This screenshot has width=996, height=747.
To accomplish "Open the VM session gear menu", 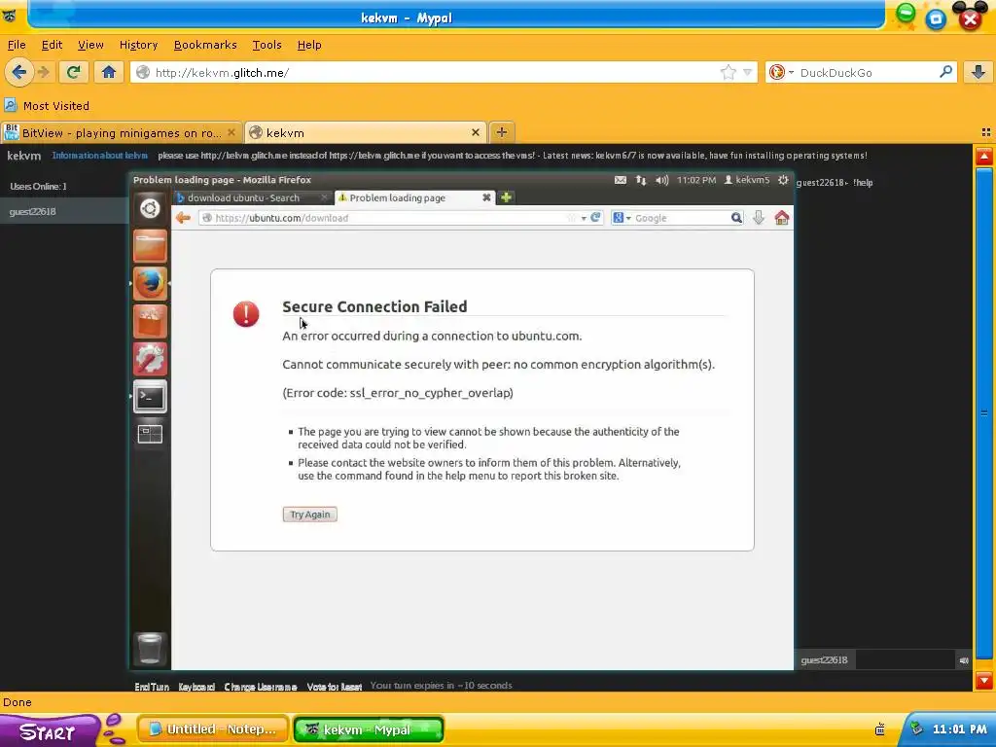I will [783, 180].
